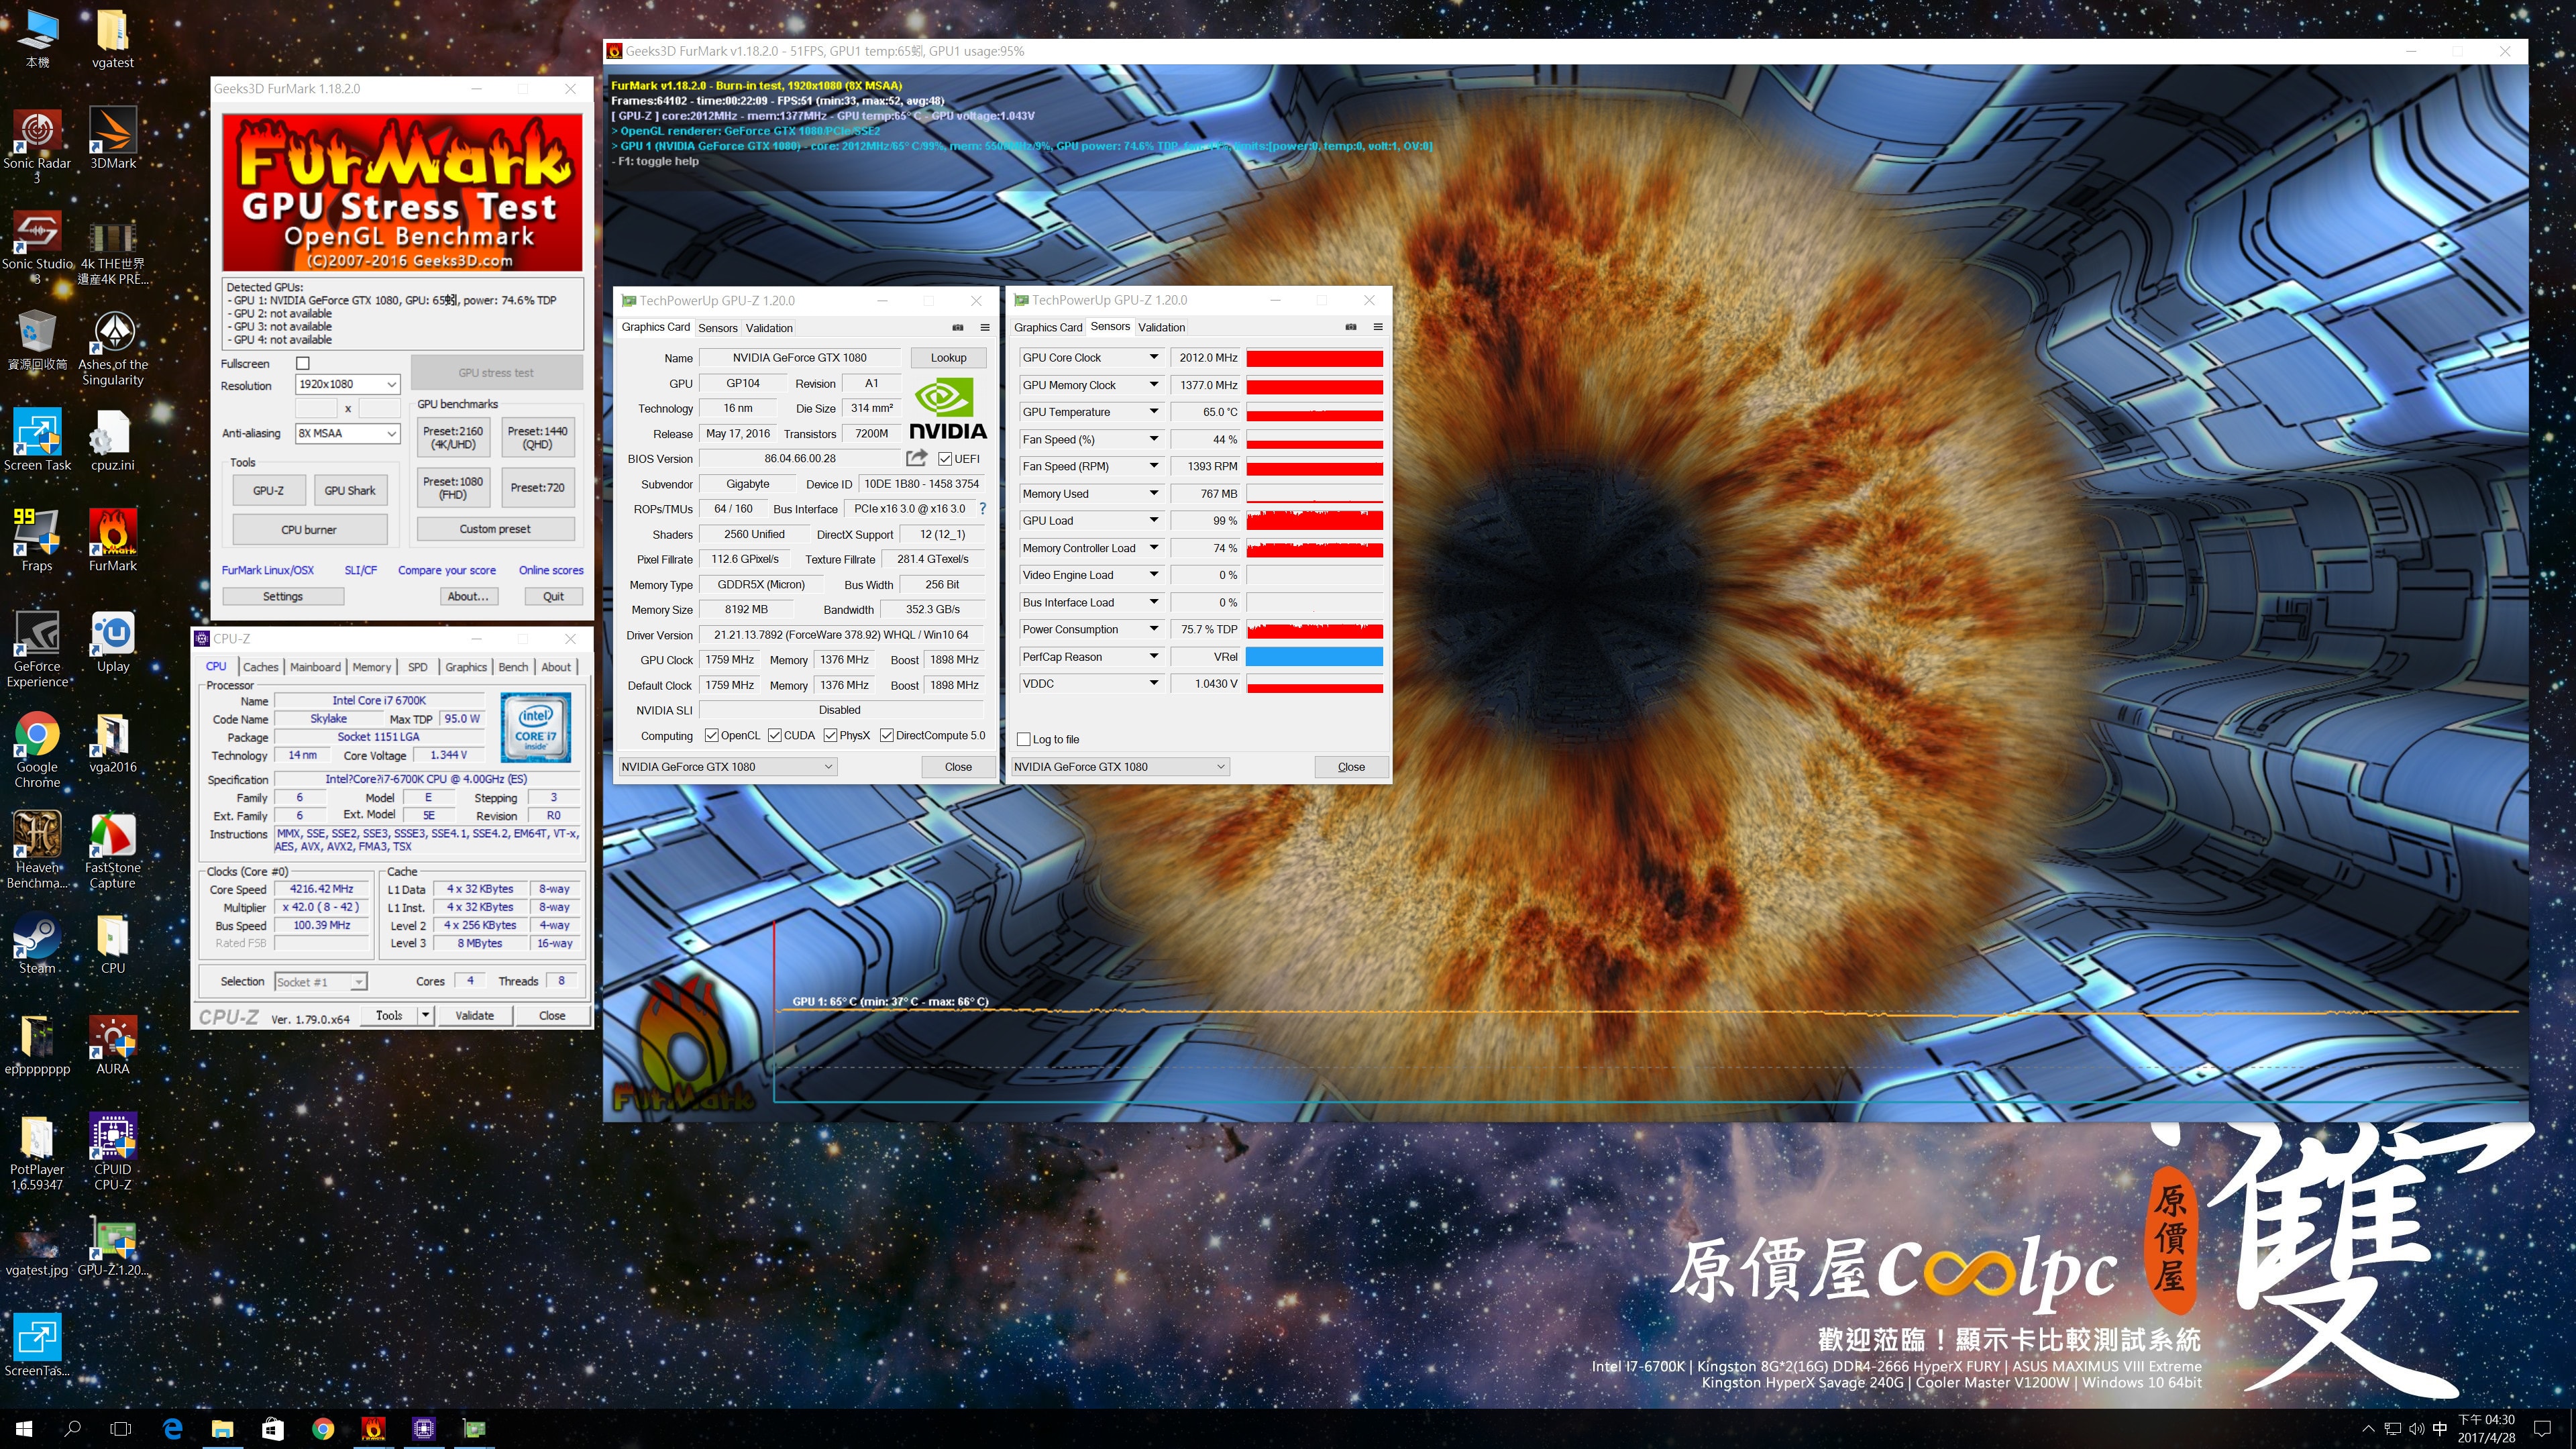Open Google Chrome desktop icon
2576x1449 pixels.
37,750
